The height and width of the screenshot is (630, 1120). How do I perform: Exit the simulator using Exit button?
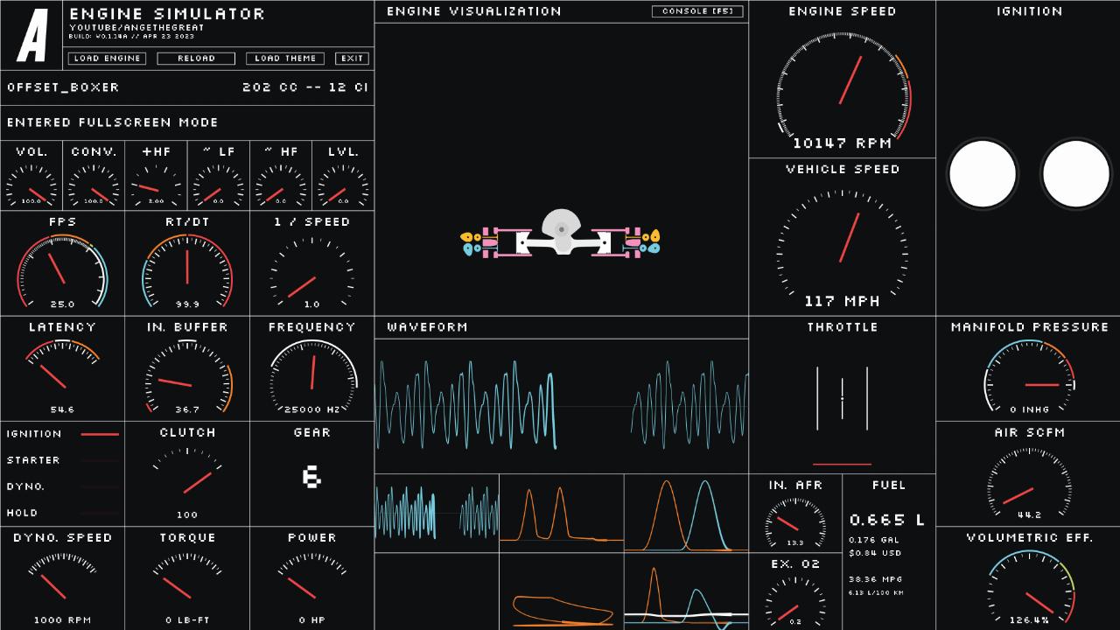tap(353, 59)
